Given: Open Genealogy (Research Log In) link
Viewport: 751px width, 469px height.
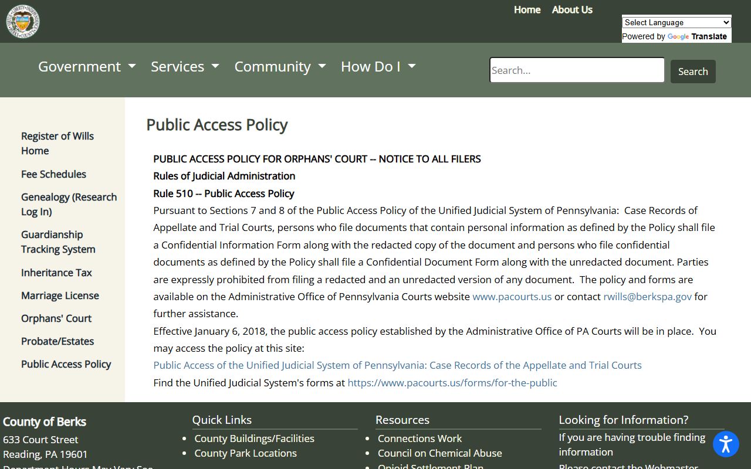Looking at the screenshot, I should coord(69,204).
